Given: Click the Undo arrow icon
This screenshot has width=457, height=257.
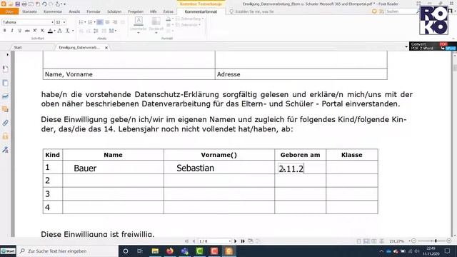Looking at the screenshot, I should [44, 4].
